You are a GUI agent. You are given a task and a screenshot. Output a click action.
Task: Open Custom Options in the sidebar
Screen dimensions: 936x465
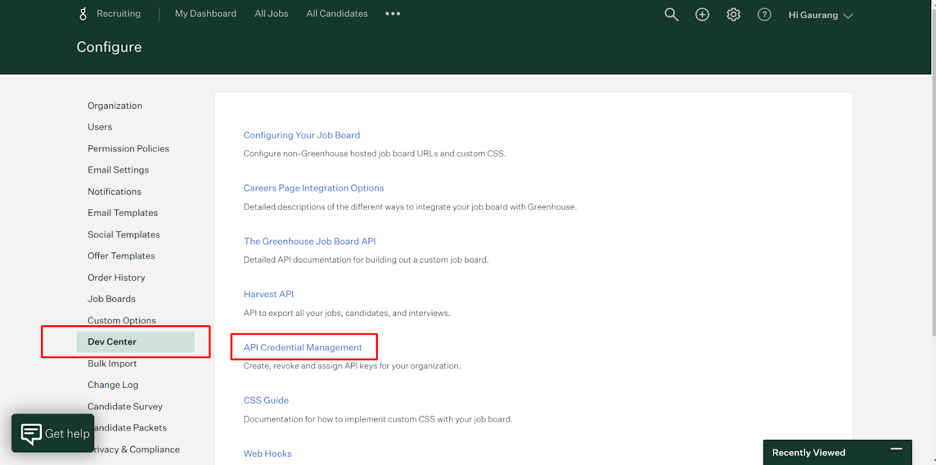click(122, 321)
